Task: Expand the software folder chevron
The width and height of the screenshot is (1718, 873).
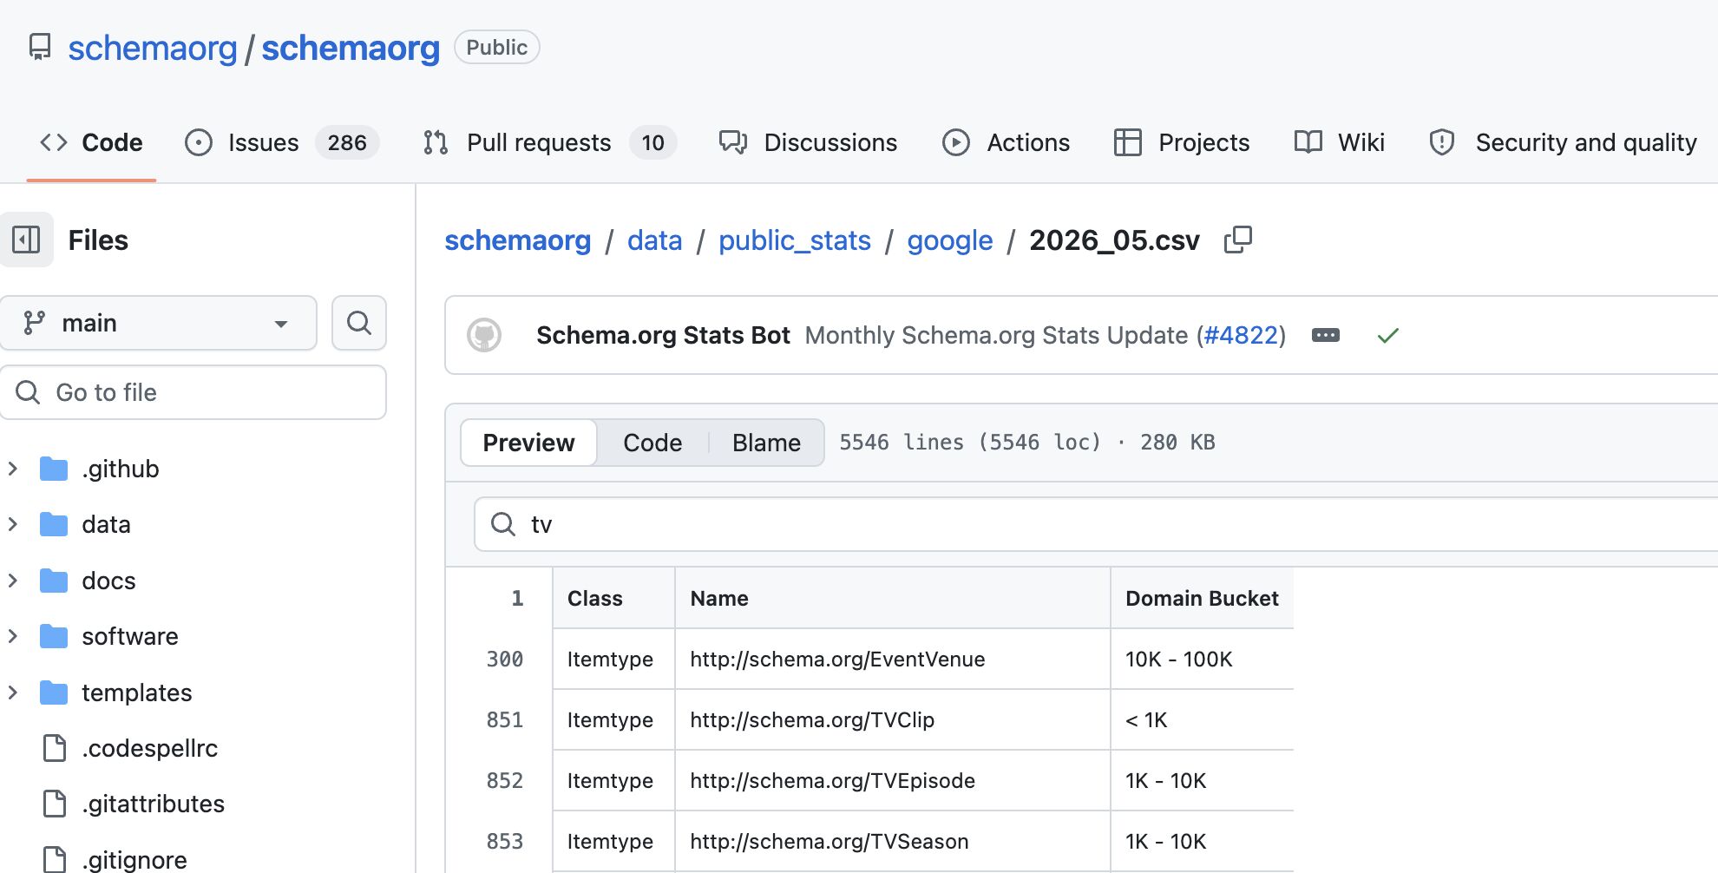Action: click(x=13, y=636)
